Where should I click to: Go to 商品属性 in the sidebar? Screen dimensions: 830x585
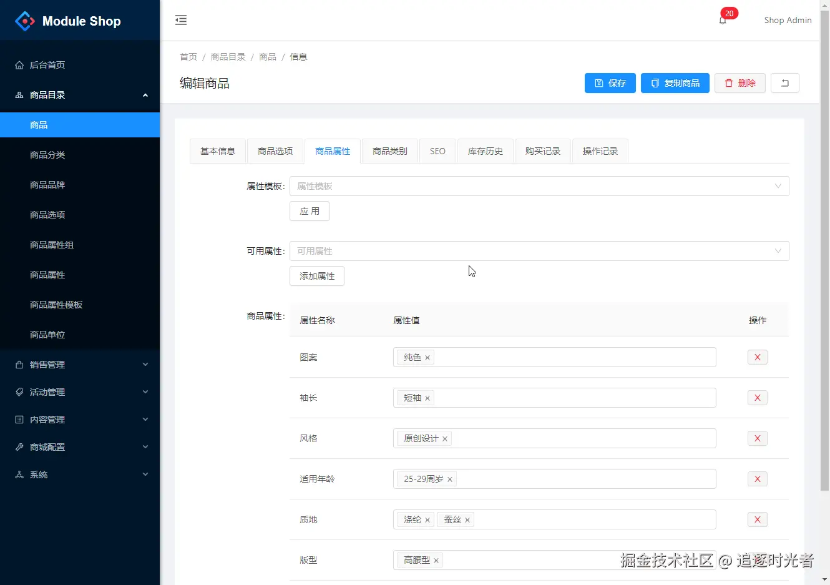80,275
